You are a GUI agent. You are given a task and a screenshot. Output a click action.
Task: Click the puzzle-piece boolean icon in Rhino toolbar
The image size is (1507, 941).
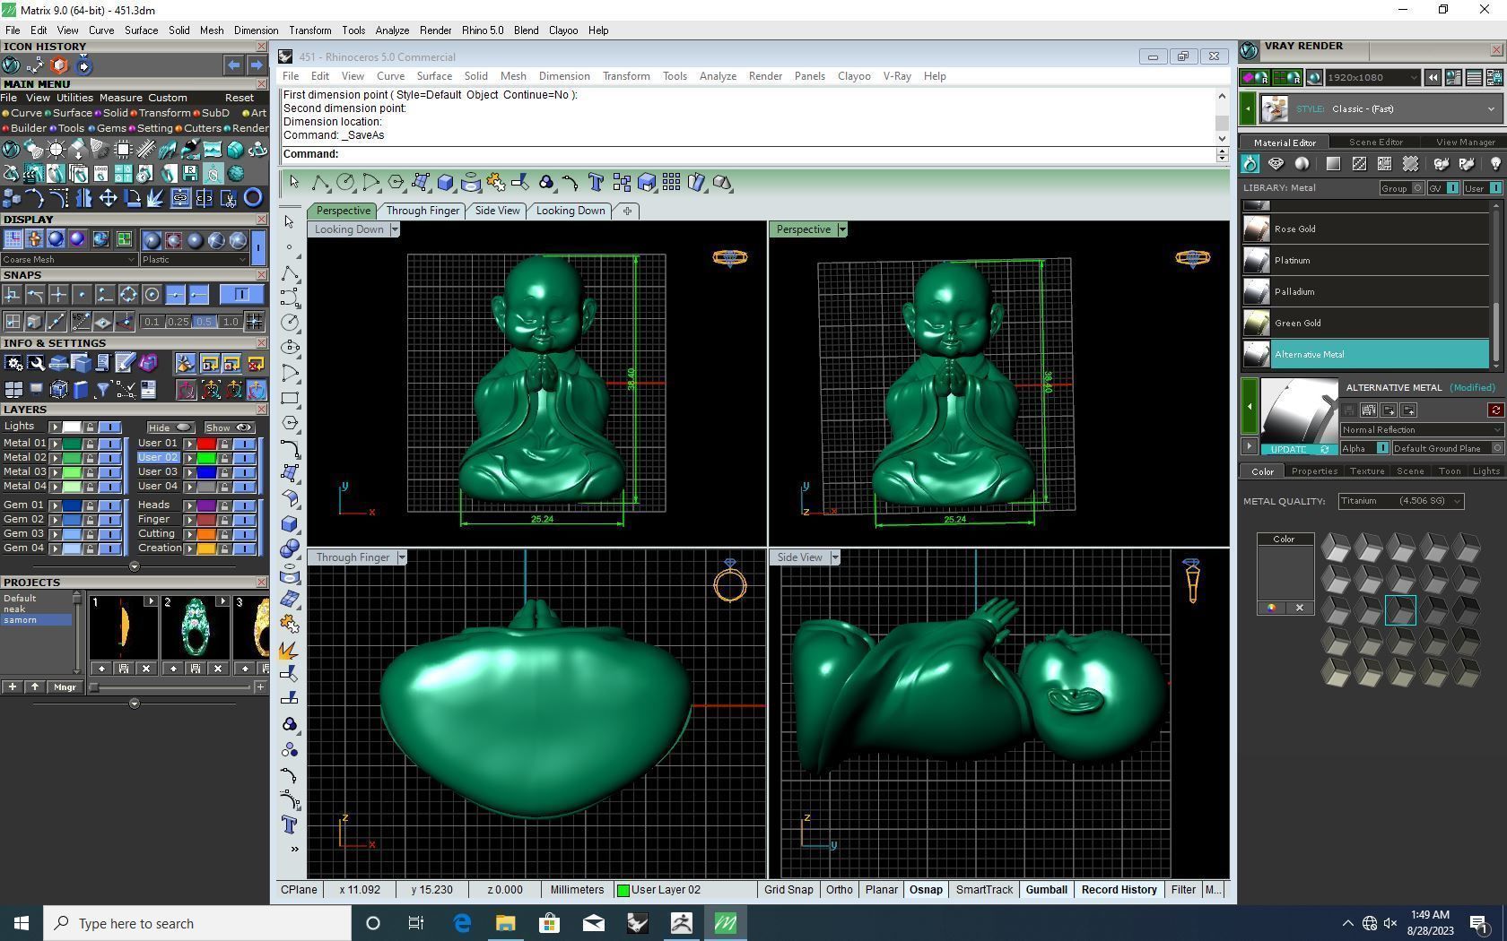(495, 183)
